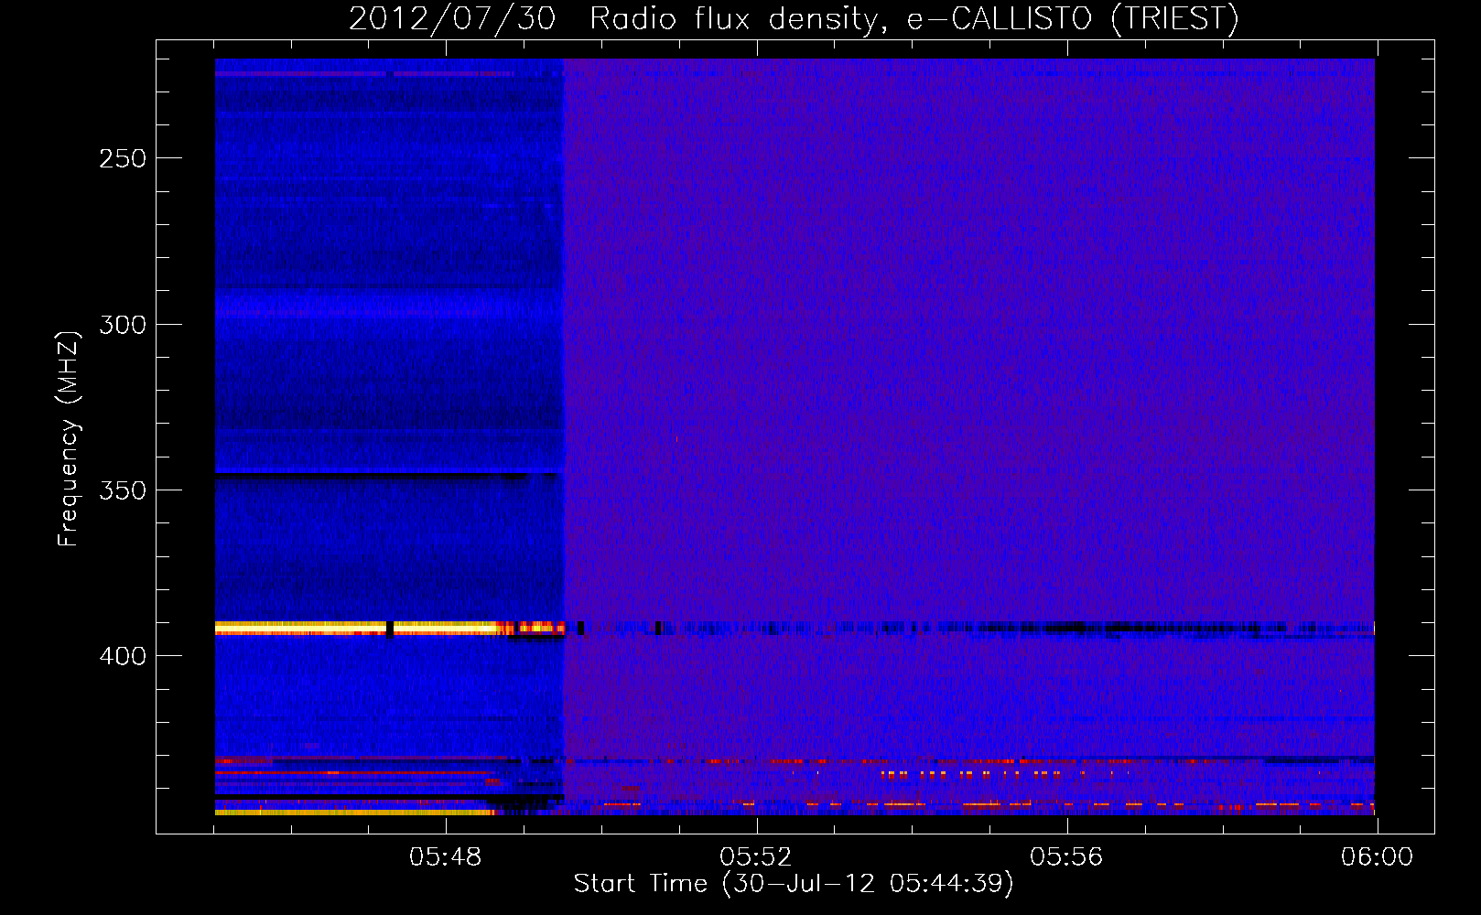1481x915 pixels.
Task: Click the 350 frequency tick label
Action: [123, 490]
